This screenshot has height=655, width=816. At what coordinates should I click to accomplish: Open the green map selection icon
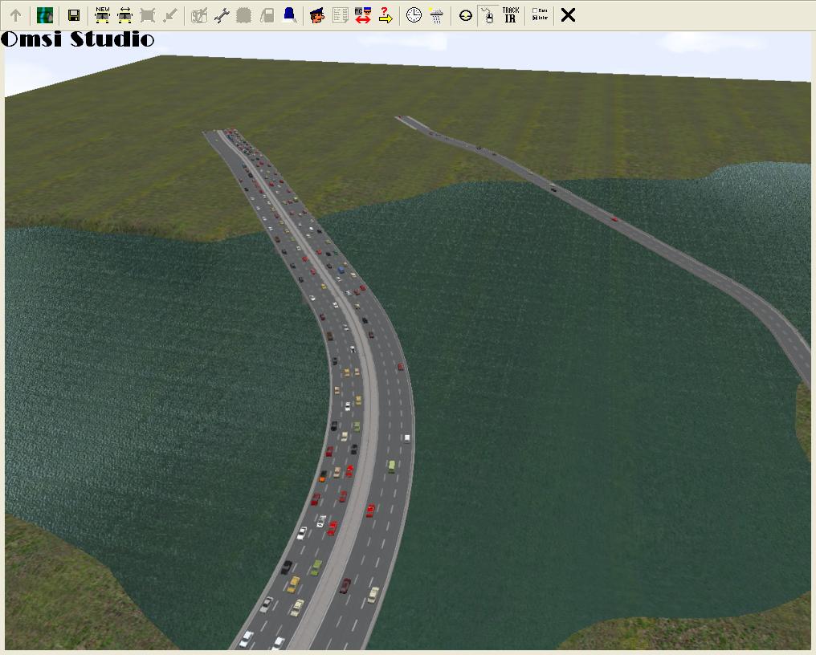pyautogui.click(x=45, y=15)
